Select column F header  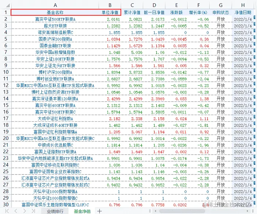(x=199, y=5)
